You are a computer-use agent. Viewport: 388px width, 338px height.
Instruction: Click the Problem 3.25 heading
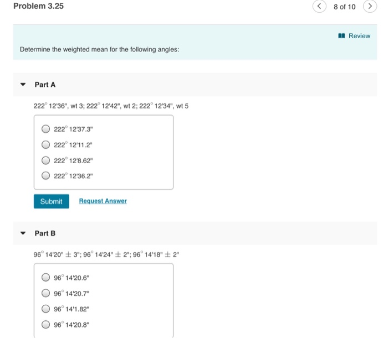point(38,6)
